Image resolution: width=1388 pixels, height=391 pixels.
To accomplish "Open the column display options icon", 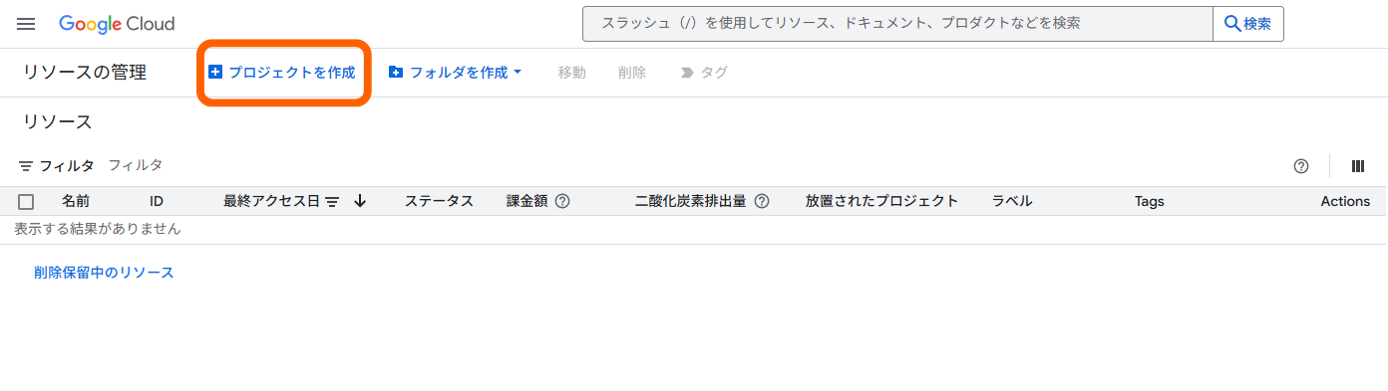I will 1357,166.
